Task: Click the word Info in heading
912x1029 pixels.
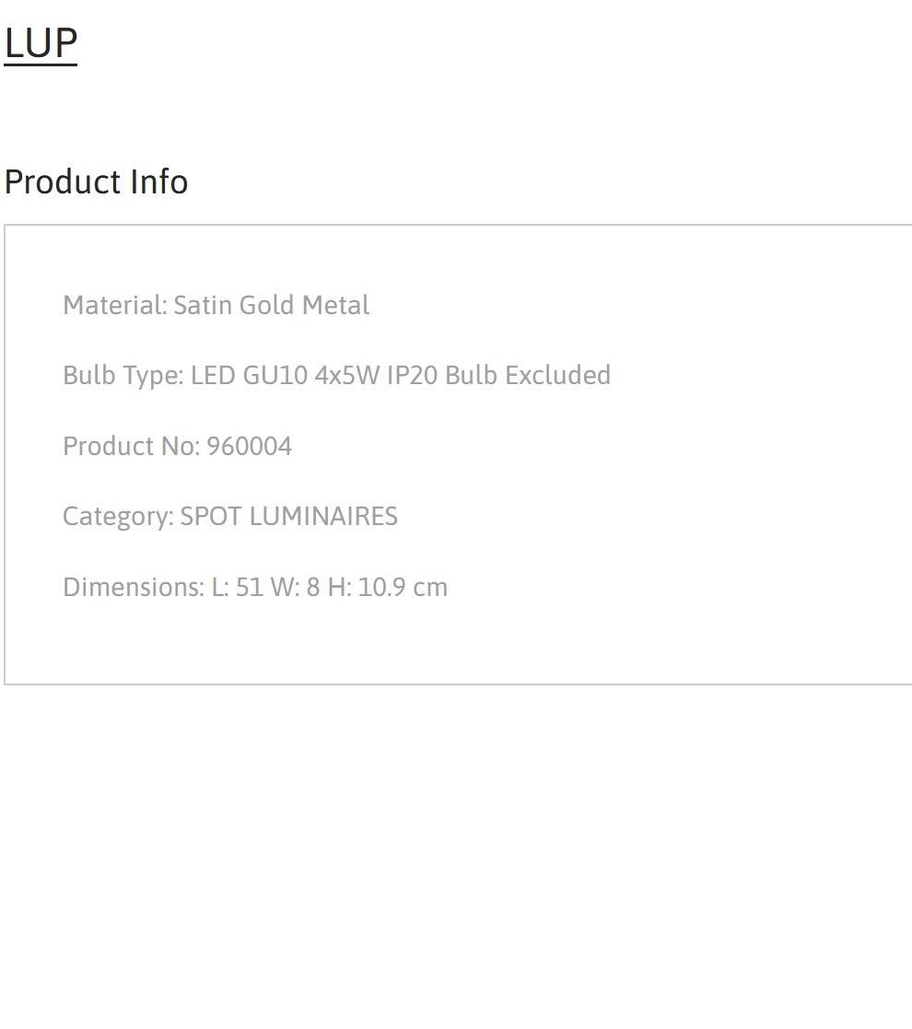Action: [159, 181]
